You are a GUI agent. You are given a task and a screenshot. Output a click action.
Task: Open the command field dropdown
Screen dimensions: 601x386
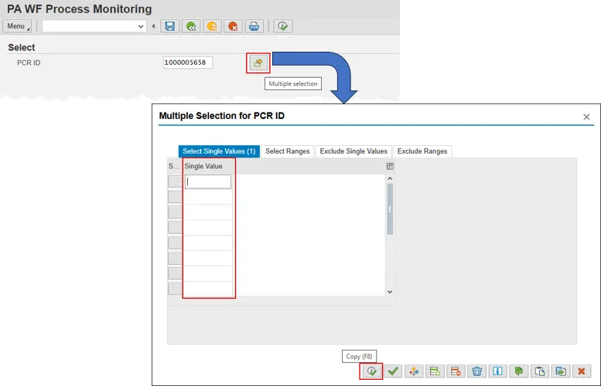point(141,26)
